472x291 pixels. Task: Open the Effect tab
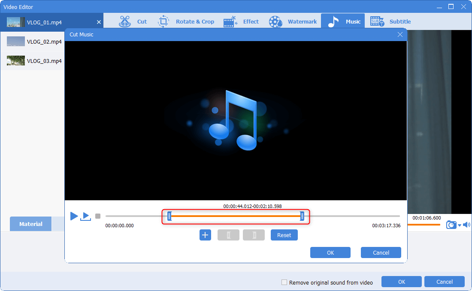click(x=241, y=21)
